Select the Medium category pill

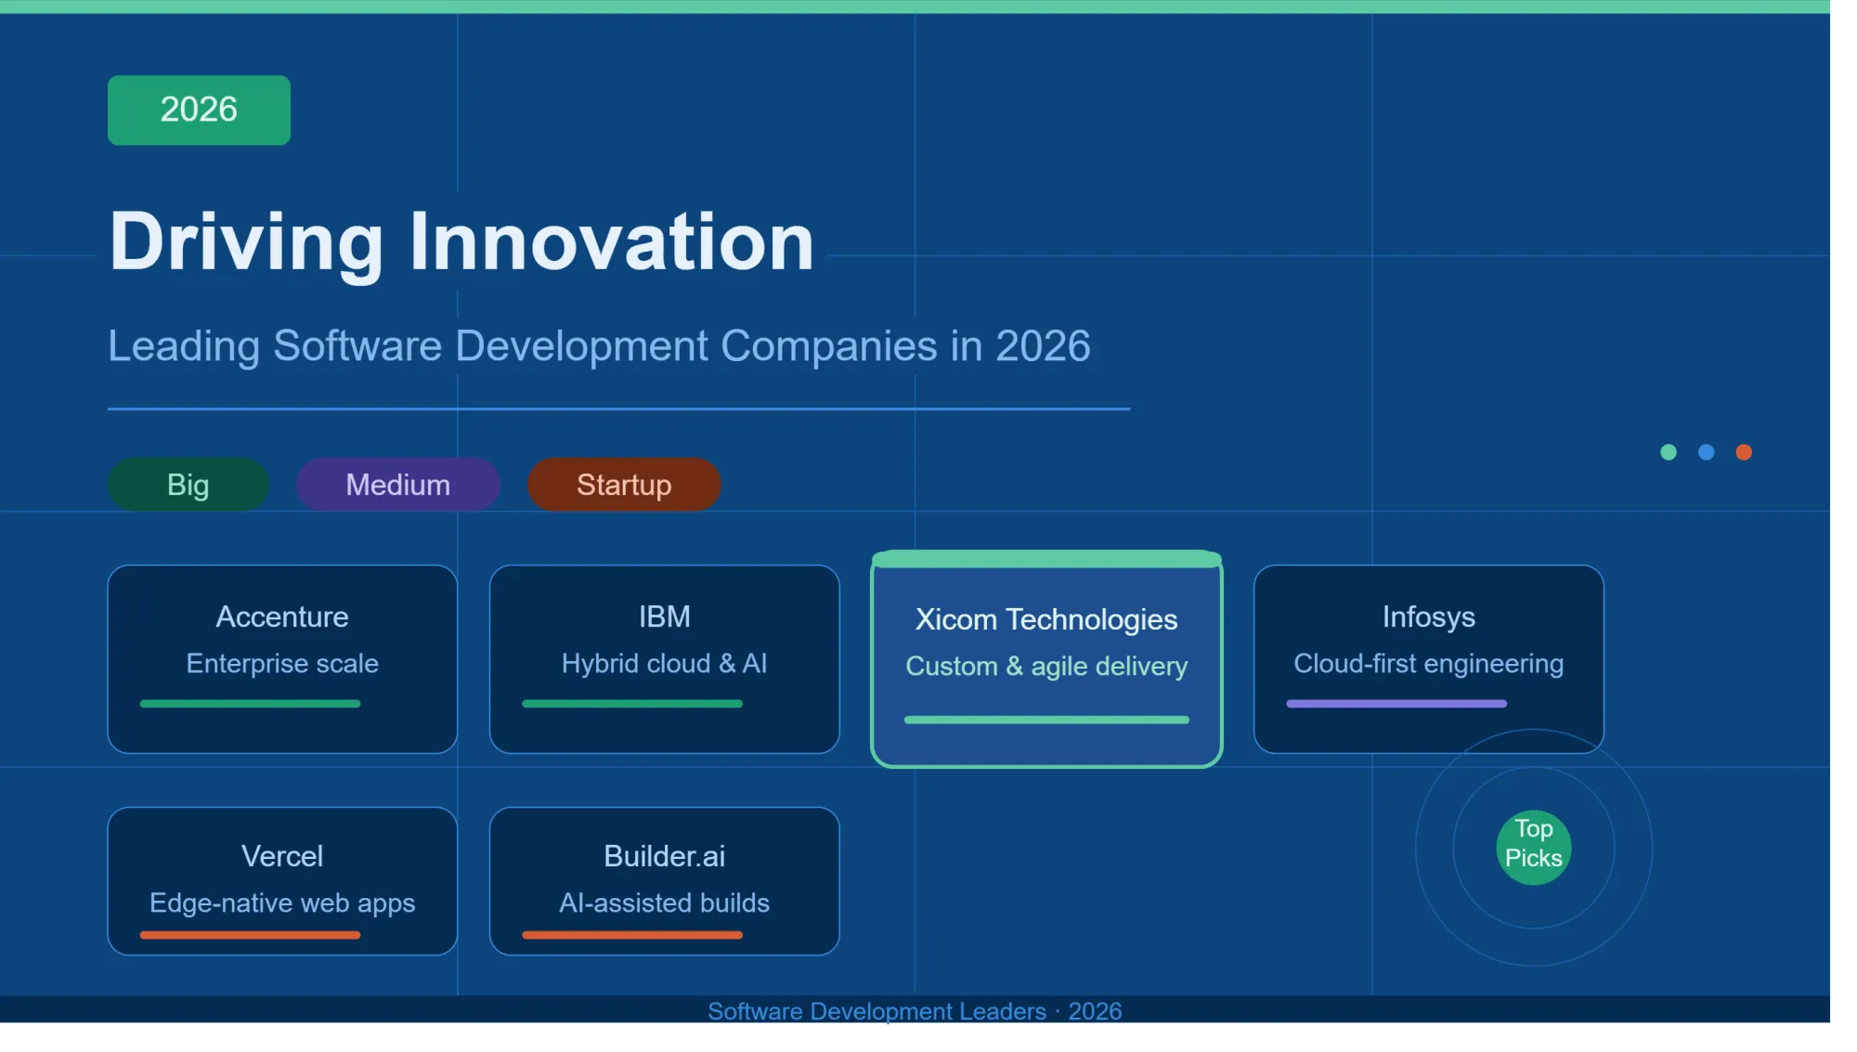[398, 484]
